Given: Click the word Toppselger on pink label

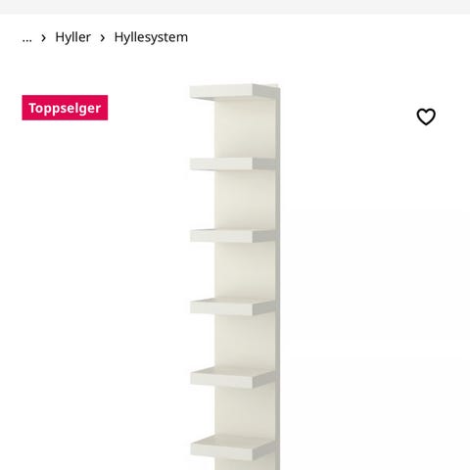Looking at the screenshot, I should tap(65, 108).
